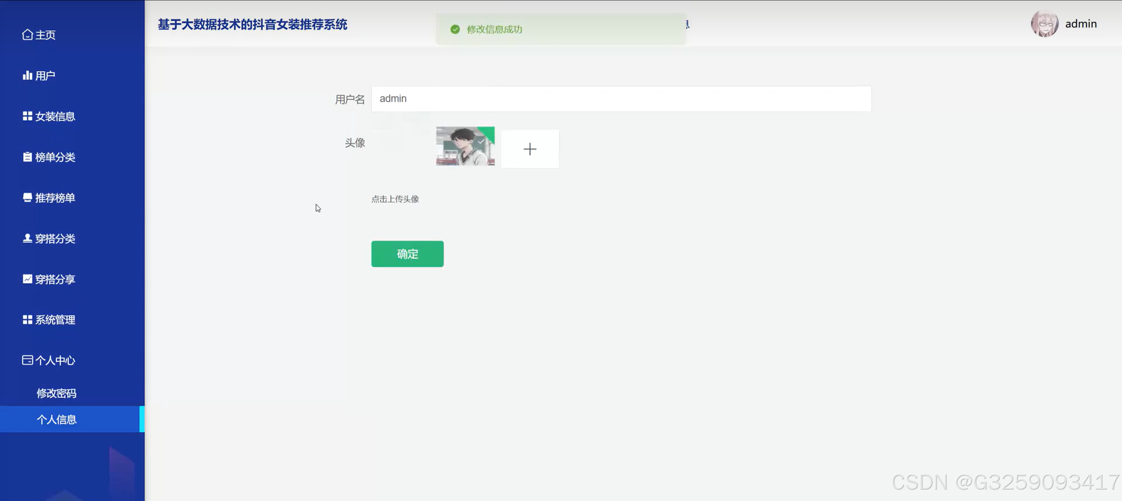
Task: Click the 用户名 input field
Action: (621, 99)
